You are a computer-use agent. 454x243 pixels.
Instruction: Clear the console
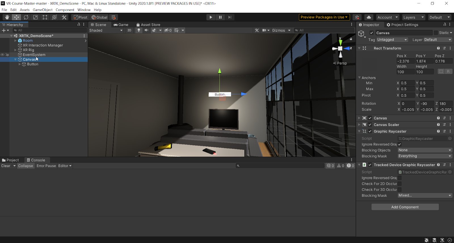6,166
